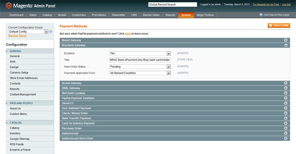Image resolution: width=296 pixels, height=154 pixels.
Task: Open the Newsletter menu
Action: click(118, 15)
